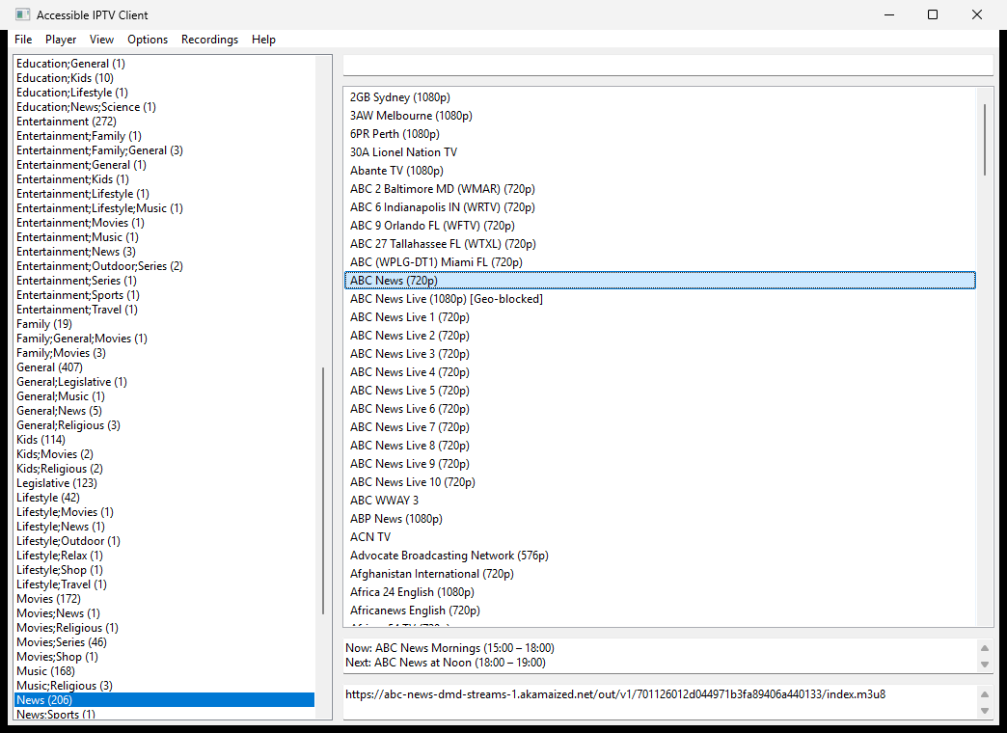
Task: Select the ACN TV channel
Action: pos(660,536)
